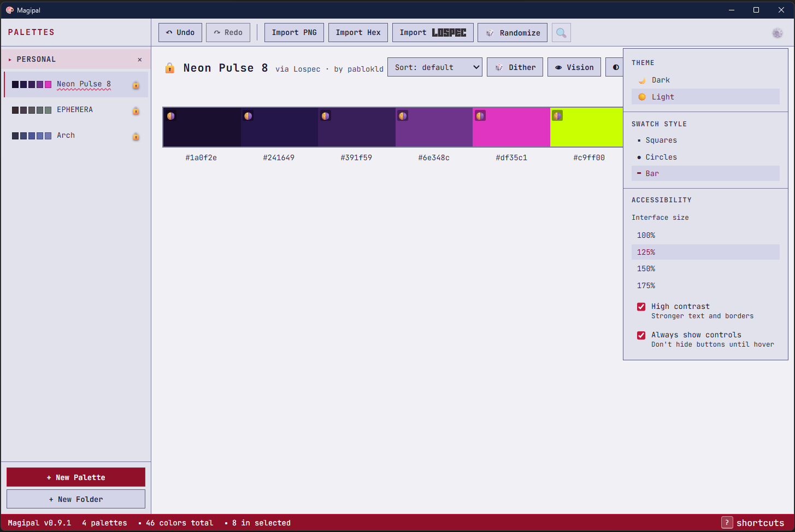The image size is (795, 532).
Task: Click the round icon on #6e348c swatch
Action: [403, 116]
